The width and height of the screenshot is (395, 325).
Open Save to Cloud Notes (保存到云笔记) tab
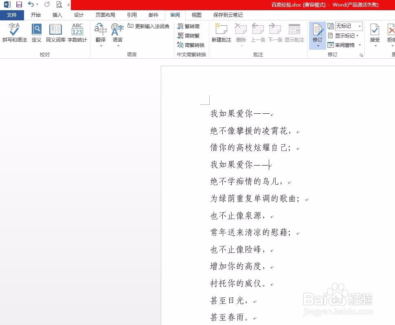tap(228, 15)
